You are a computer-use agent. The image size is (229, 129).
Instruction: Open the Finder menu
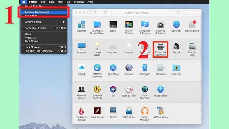tap(33, 2)
